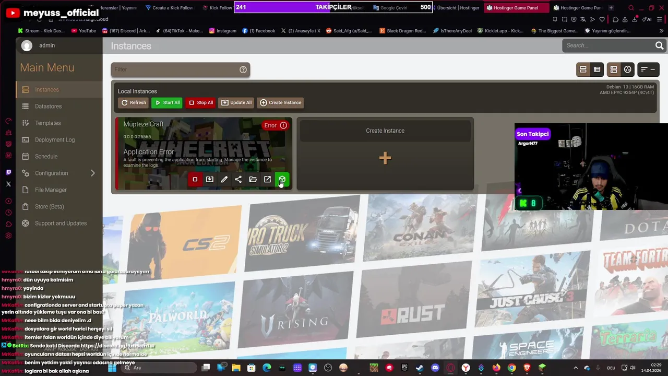Open the Stream - Kick Das... bookmark
Image resolution: width=668 pixels, height=376 pixels.
click(41, 31)
